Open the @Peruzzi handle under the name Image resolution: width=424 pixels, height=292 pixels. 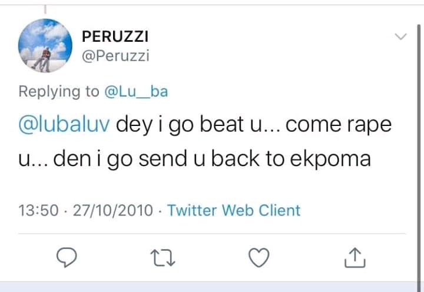click(x=115, y=56)
